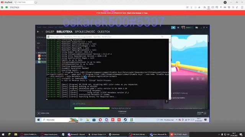Add the game to favorites via star icon
245x137 pixels.
(203, 79)
